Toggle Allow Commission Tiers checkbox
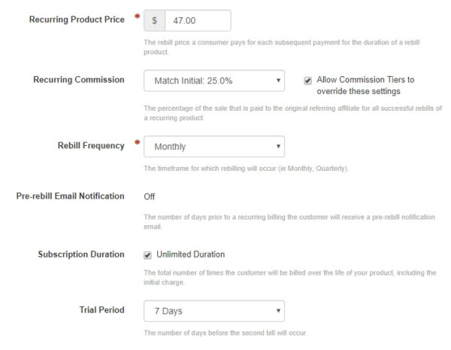451x350 pixels. (x=308, y=80)
